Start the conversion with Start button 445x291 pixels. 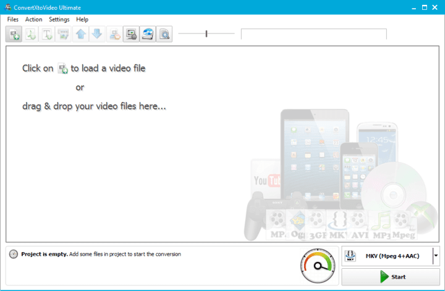(391, 277)
